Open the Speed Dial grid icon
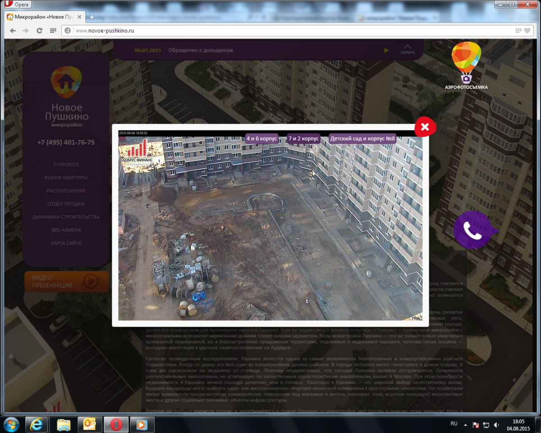 click(53, 31)
